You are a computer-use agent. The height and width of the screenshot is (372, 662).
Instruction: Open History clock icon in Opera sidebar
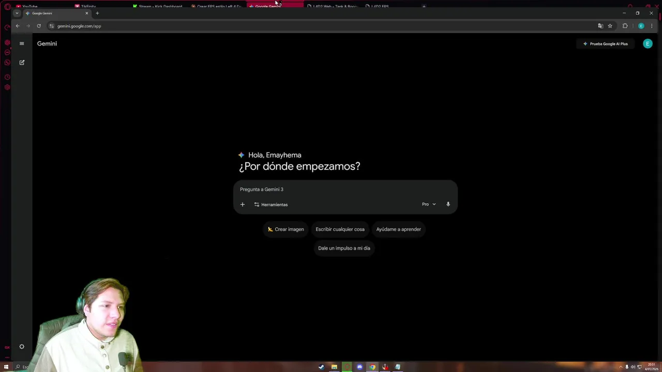click(x=7, y=77)
